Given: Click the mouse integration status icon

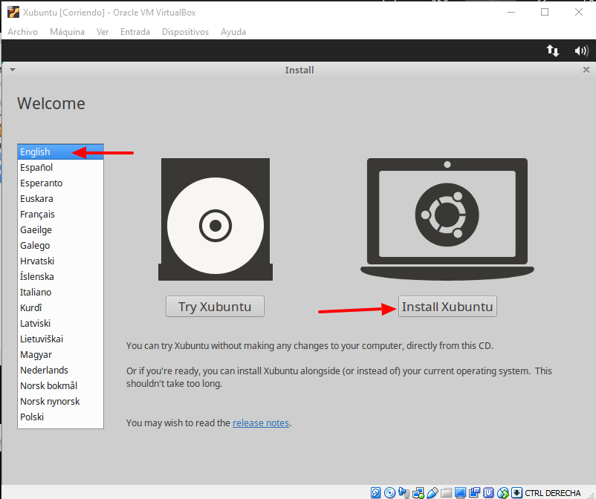Looking at the screenshot, I should coord(503,493).
